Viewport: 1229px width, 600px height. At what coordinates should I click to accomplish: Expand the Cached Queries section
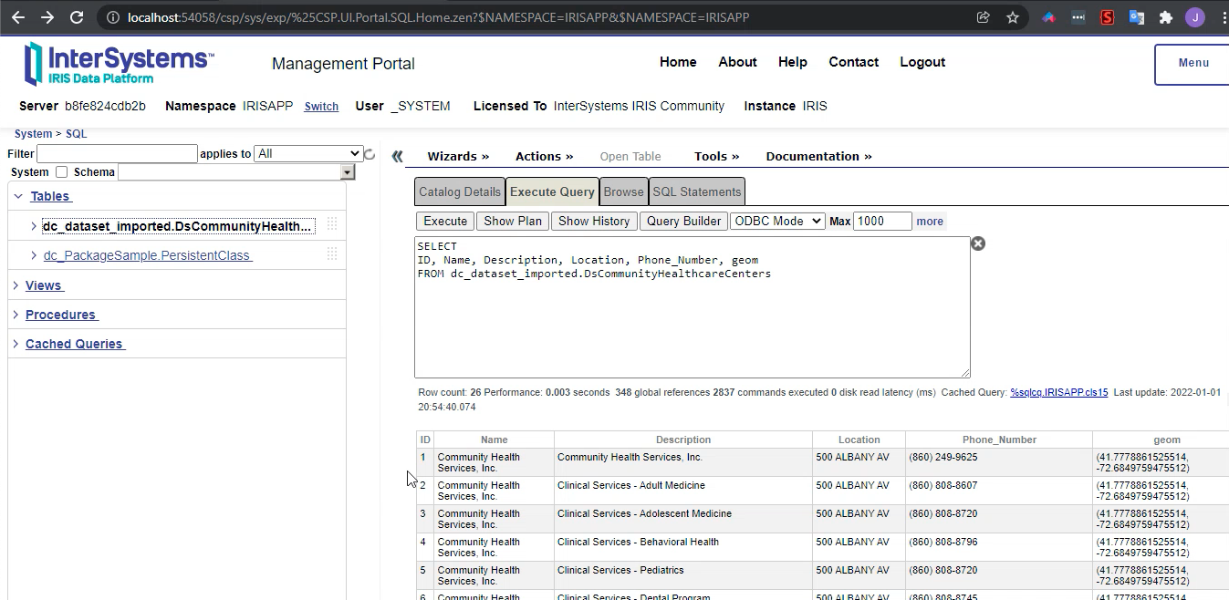click(x=16, y=344)
